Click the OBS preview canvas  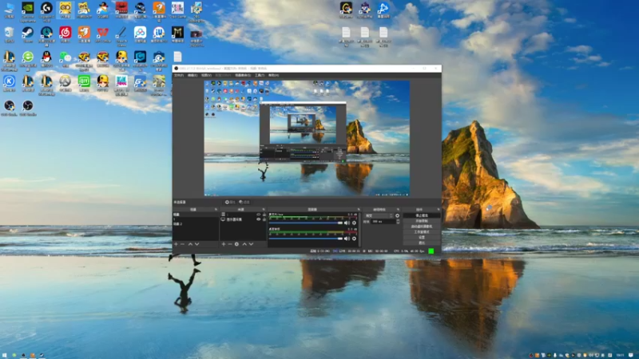coord(307,138)
